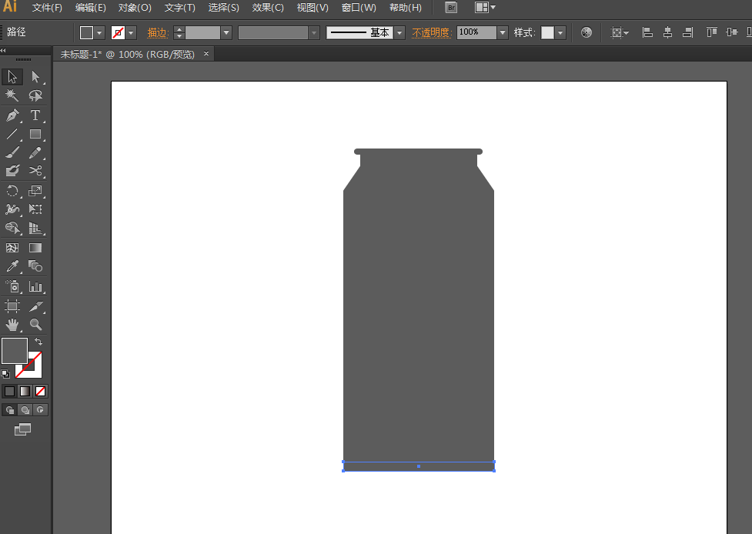The height and width of the screenshot is (534, 752).
Task: Open the stroke weight dropdown
Action: [x=226, y=32]
